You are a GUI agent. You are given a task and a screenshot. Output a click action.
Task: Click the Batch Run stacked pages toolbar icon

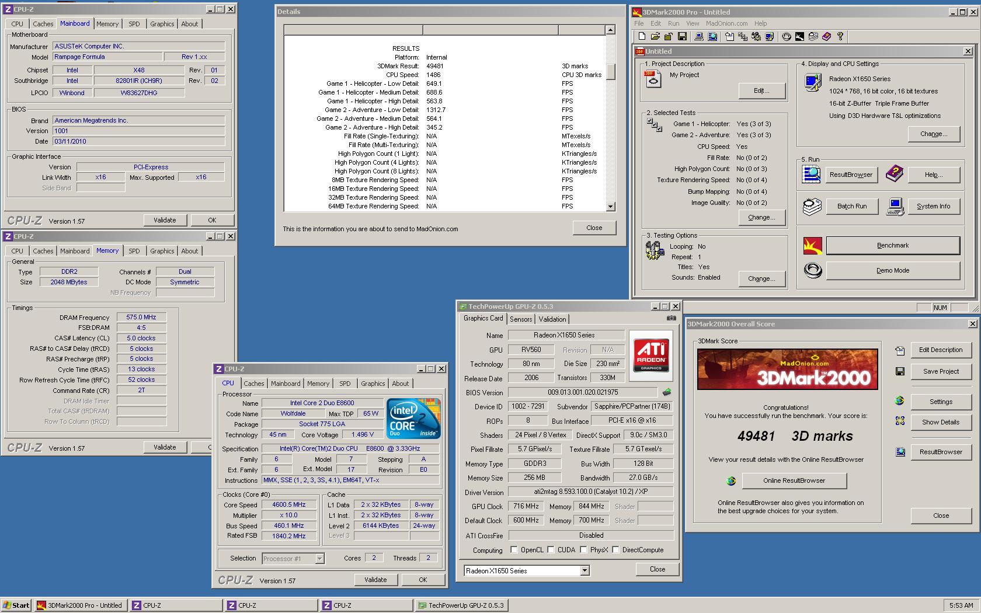coord(813,36)
